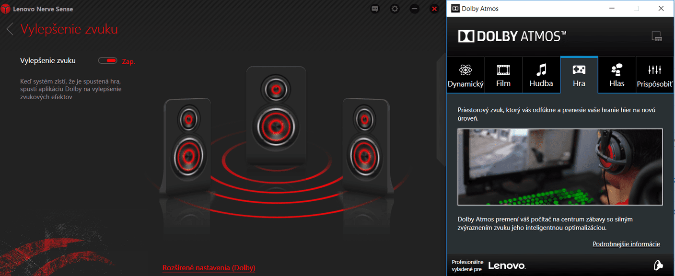The width and height of the screenshot is (675, 276).
Task: Click the gaming preview image in Dolby Atmos
Action: click(x=560, y=167)
